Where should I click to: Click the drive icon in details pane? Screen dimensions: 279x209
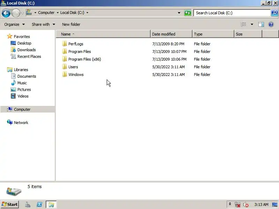[x=14, y=192]
